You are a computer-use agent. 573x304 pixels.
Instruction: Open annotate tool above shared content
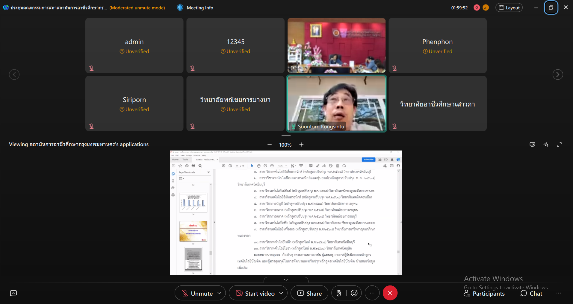tap(546, 145)
